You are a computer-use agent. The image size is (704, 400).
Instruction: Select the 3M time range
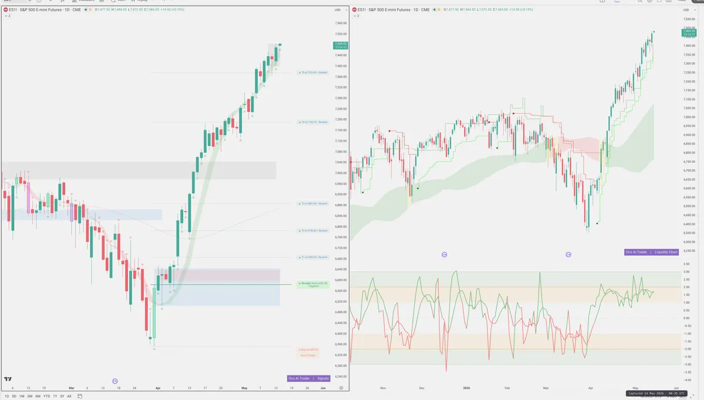[29, 396]
